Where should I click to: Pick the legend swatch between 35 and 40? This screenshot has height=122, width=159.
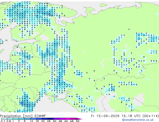tap(62, 119)
